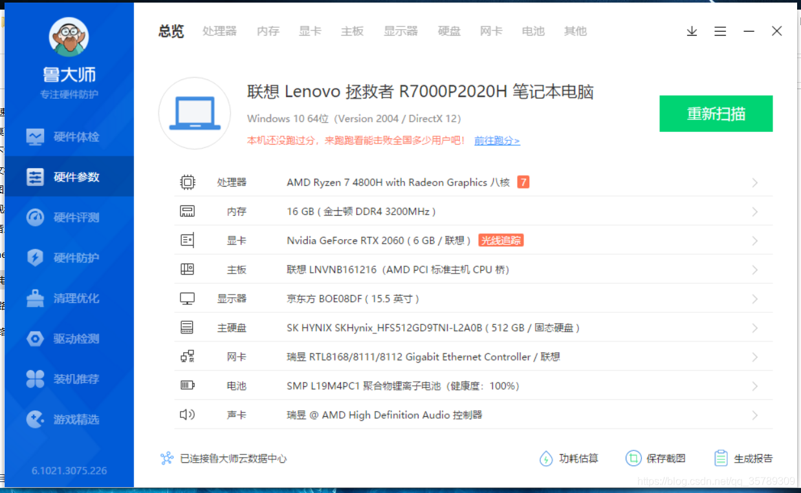Expand the 处理器 row chevron
Image resolution: width=801 pixels, height=493 pixels.
tap(755, 183)
